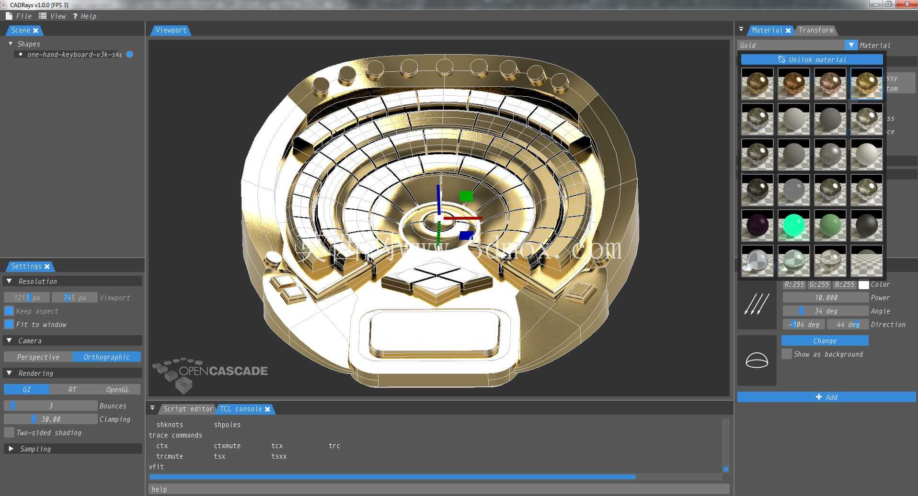Select Orthographic camera mode
918x496 pixels.
pyautogui.click(x=106, y=357)
